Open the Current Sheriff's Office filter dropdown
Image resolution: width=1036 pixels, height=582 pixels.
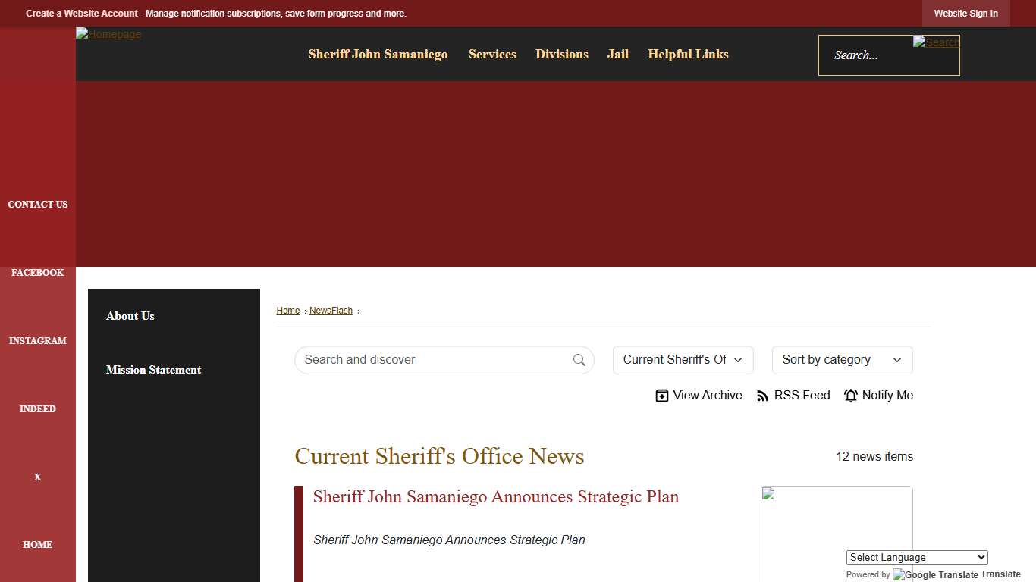point(682,360)
